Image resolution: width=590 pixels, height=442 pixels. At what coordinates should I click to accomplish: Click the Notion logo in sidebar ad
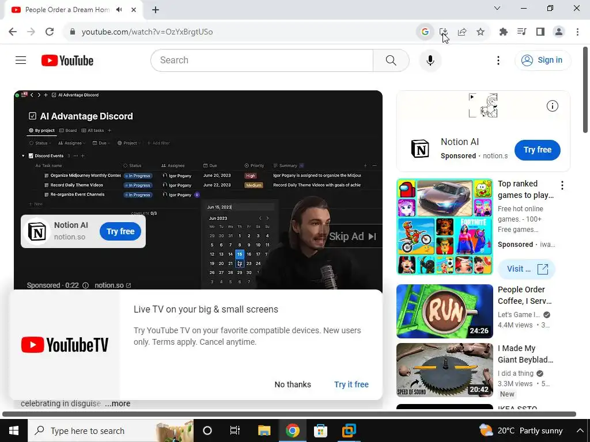point(420,148)
